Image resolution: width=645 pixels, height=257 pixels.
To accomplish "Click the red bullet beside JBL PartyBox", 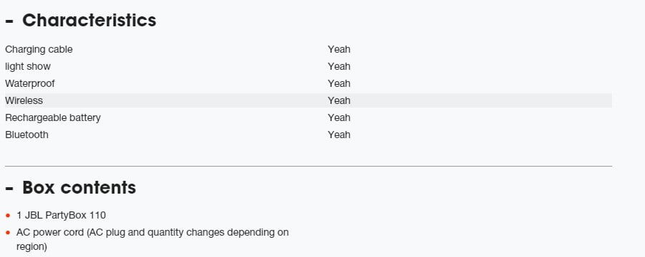I will 8,216.
